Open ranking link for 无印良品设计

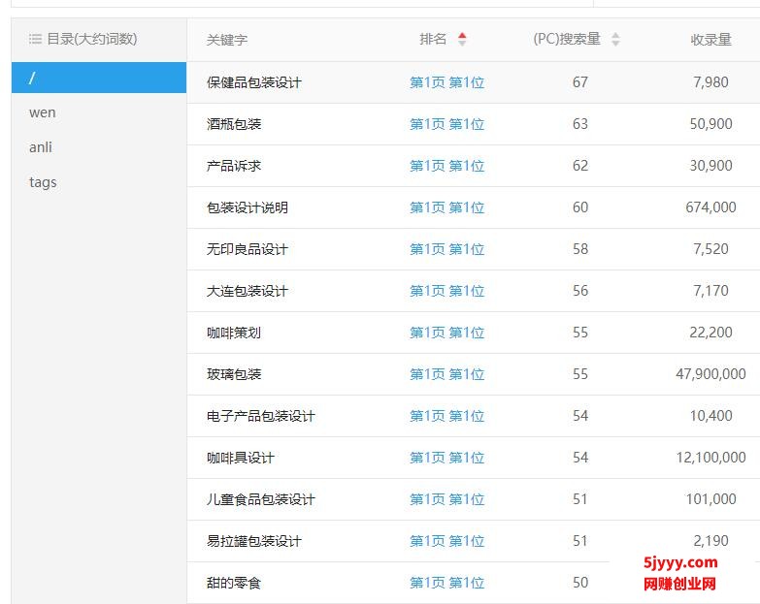pyautogui.click(x=446, y=249)
